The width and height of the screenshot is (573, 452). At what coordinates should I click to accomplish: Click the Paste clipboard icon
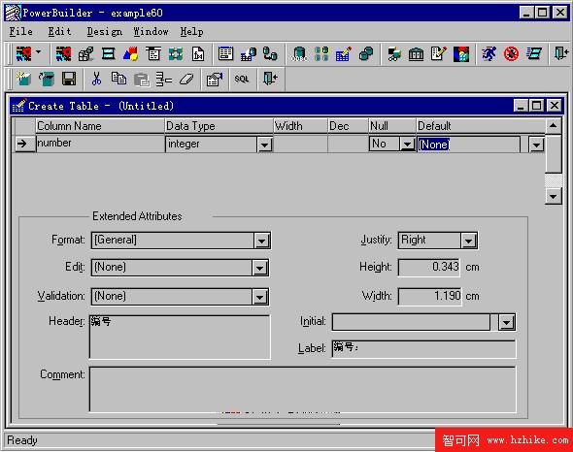[x=142, y=79]
